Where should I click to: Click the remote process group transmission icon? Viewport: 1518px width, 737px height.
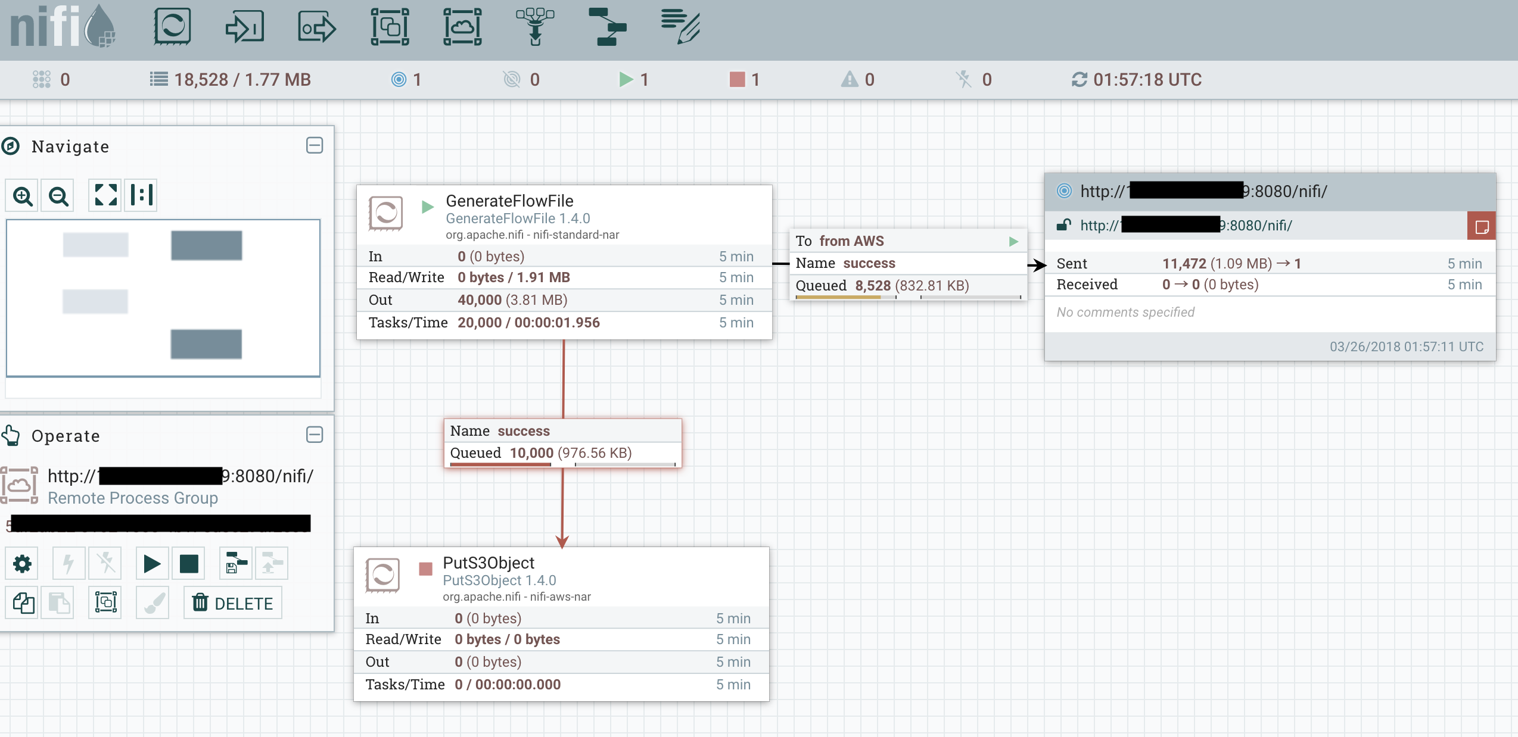coord(1064,191)
